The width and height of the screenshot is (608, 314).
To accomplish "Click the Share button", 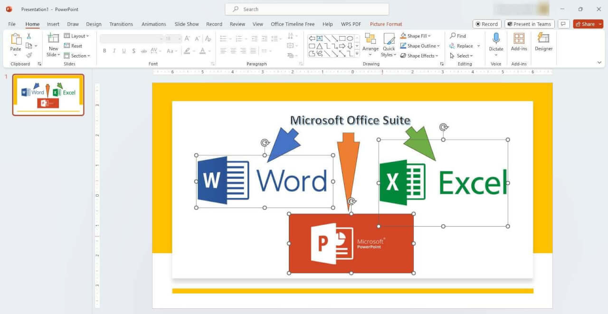I will pyautogui.click(x=588, y=24).
